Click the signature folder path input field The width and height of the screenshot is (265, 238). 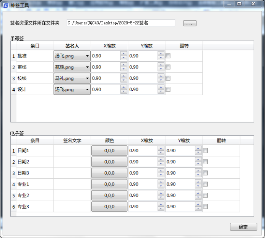[120, 23]
